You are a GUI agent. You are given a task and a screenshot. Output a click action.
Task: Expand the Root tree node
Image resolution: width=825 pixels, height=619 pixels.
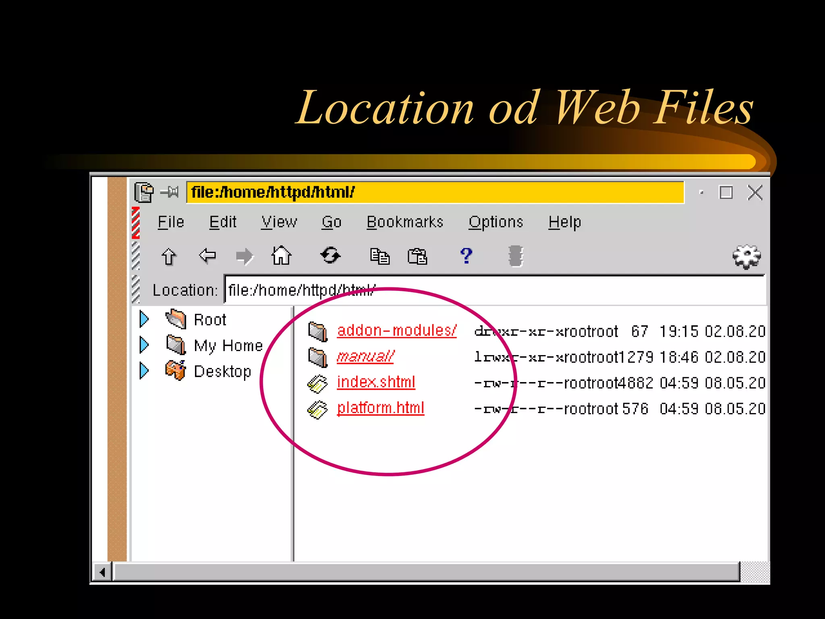[144, 319]
